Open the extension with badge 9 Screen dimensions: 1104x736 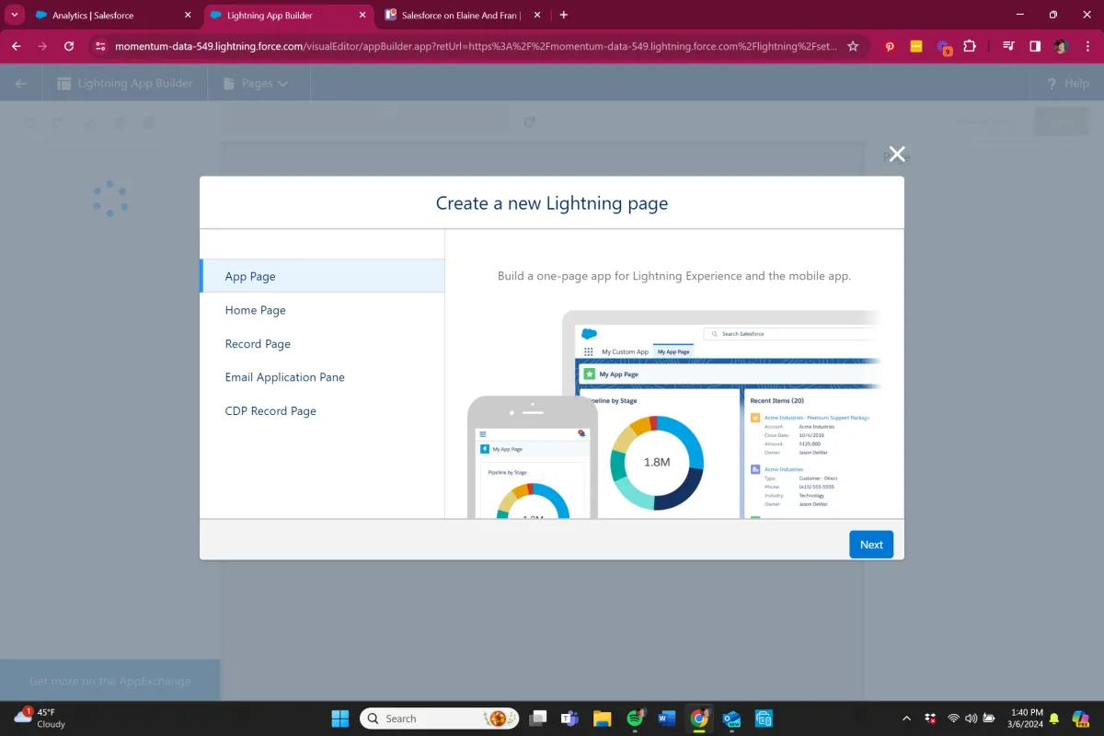click(944, 47)
